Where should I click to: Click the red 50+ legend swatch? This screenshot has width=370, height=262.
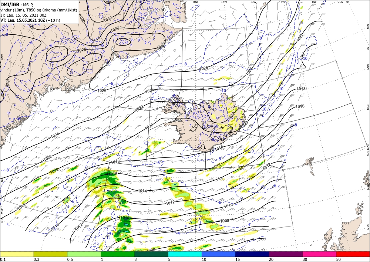coord(353,254)
